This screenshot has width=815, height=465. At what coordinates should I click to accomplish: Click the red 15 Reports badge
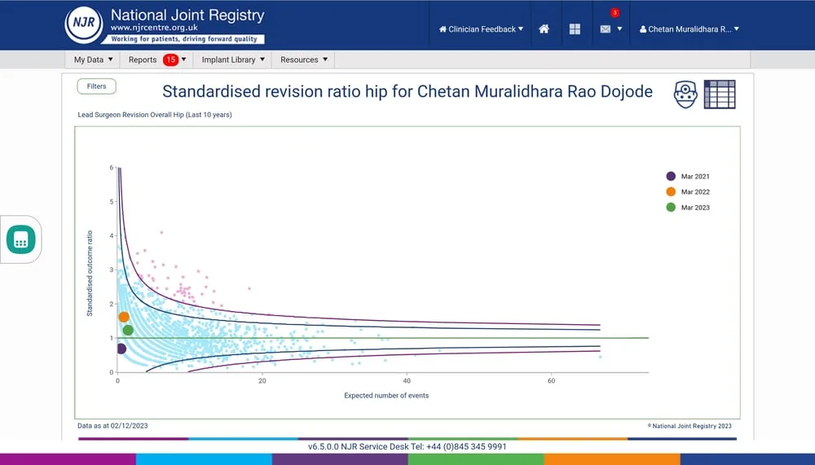click(170, 59)
